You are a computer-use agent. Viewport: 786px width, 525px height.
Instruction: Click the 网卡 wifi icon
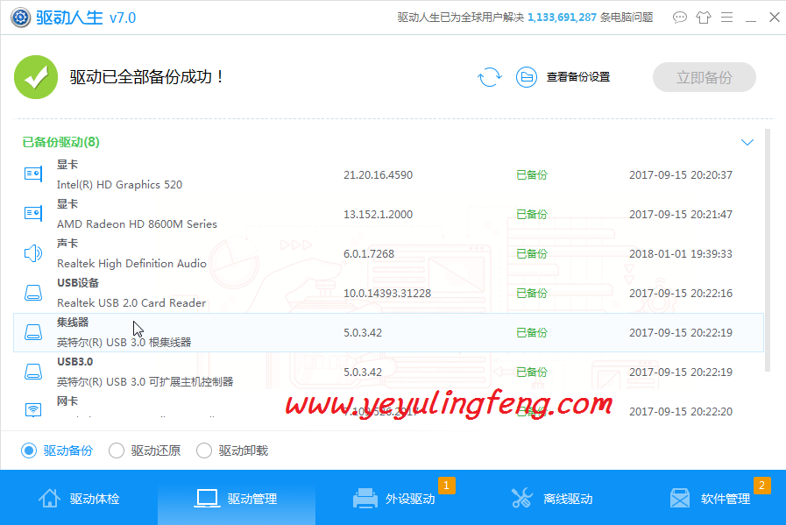pos(33,409)
